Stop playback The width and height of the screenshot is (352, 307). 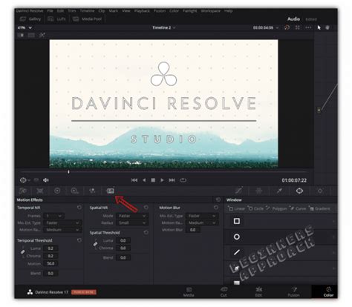(153, 180)
